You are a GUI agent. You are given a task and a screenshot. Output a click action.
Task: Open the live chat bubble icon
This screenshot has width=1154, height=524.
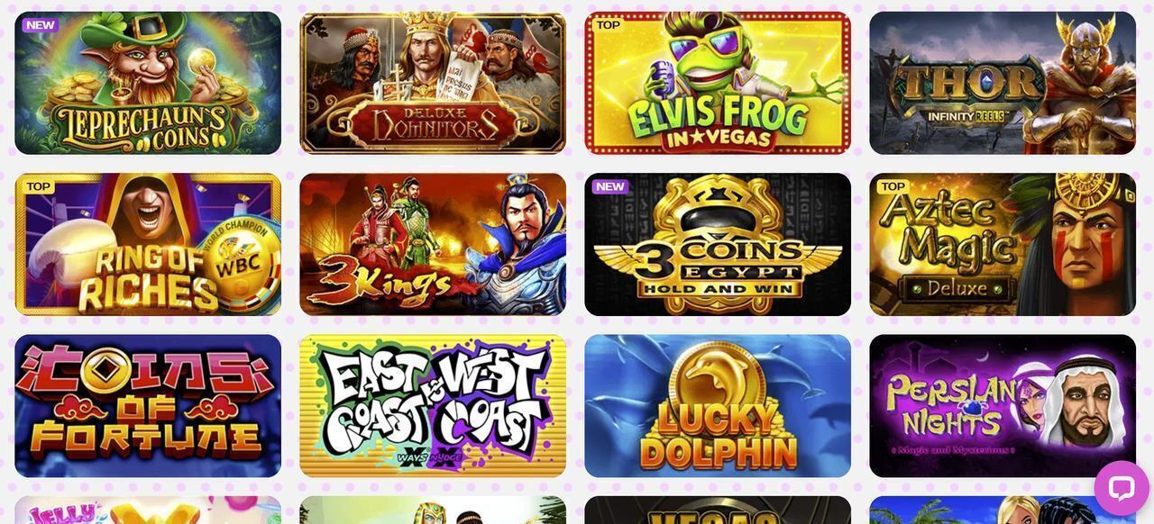click(x=1122, y=488)
